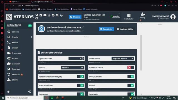Open Aternos Twitter icon link
Screen dimensions: 178x100
coord(37,15)
